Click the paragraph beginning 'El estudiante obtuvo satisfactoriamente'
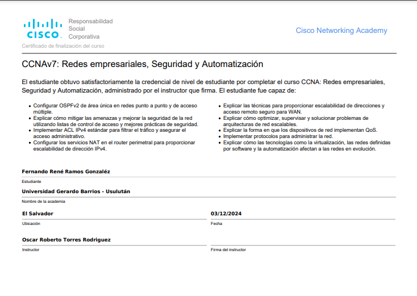 pos(203,86)
